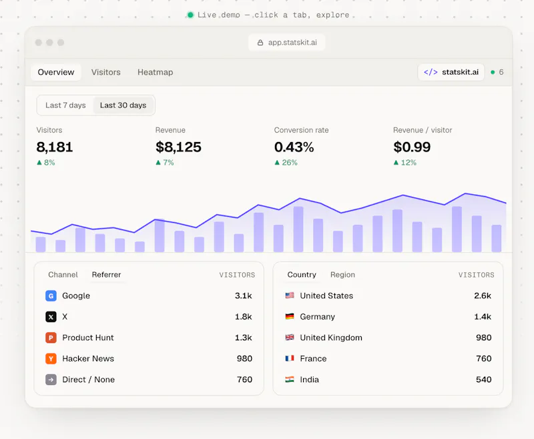Click the Revenue metric value $8,125
The height and width of the screenshot is (439, 534).
click(178, 147)
